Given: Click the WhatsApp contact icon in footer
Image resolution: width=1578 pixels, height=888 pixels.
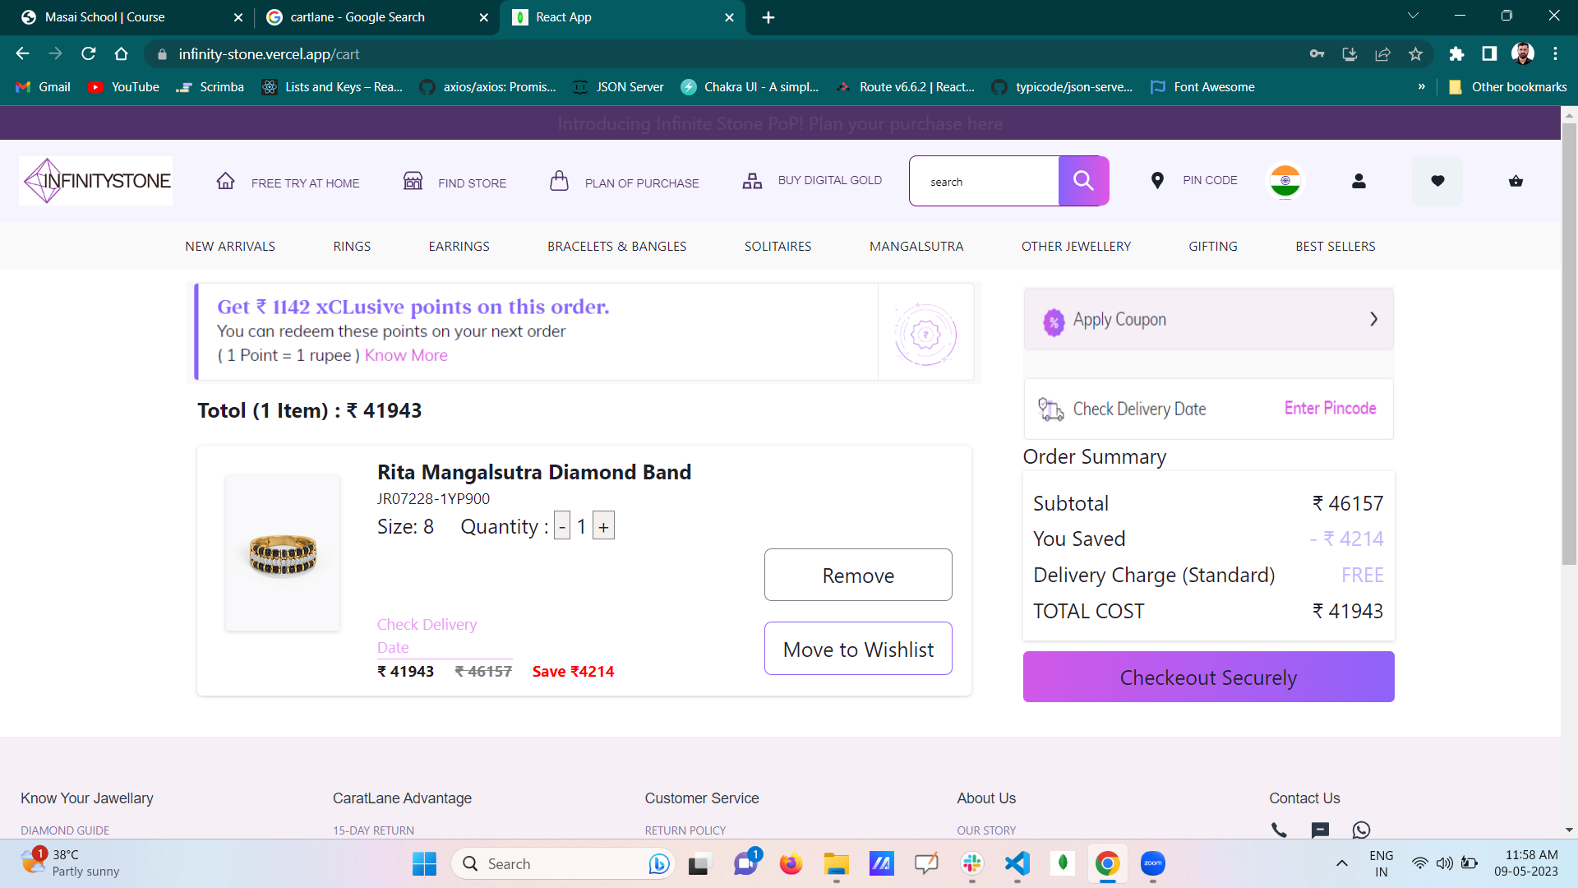Looking at the screenshot, I should [1361, 830].
